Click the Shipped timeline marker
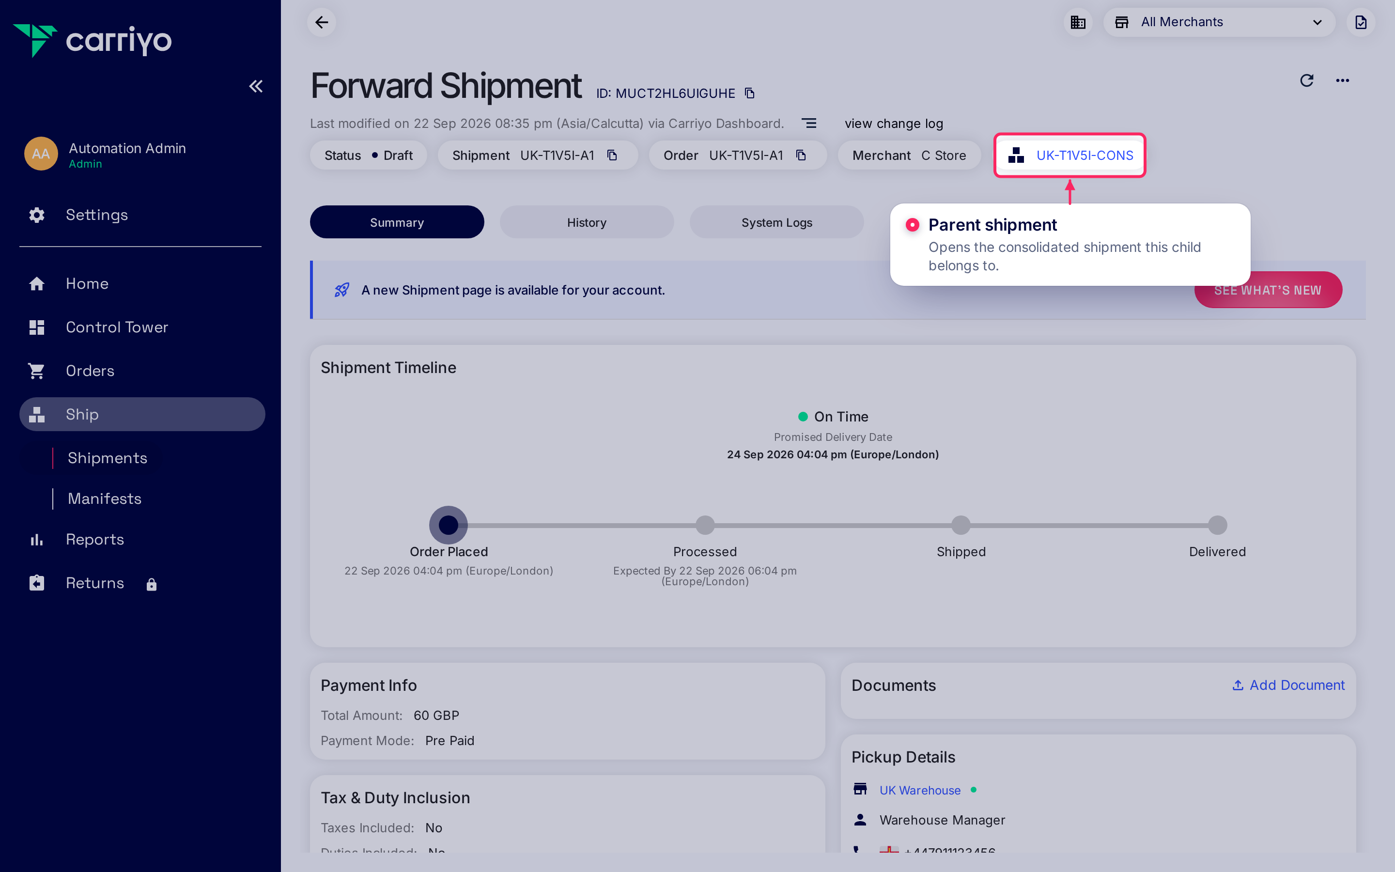1395x872 pixels. pyautogui.click(x=961, y=525)
